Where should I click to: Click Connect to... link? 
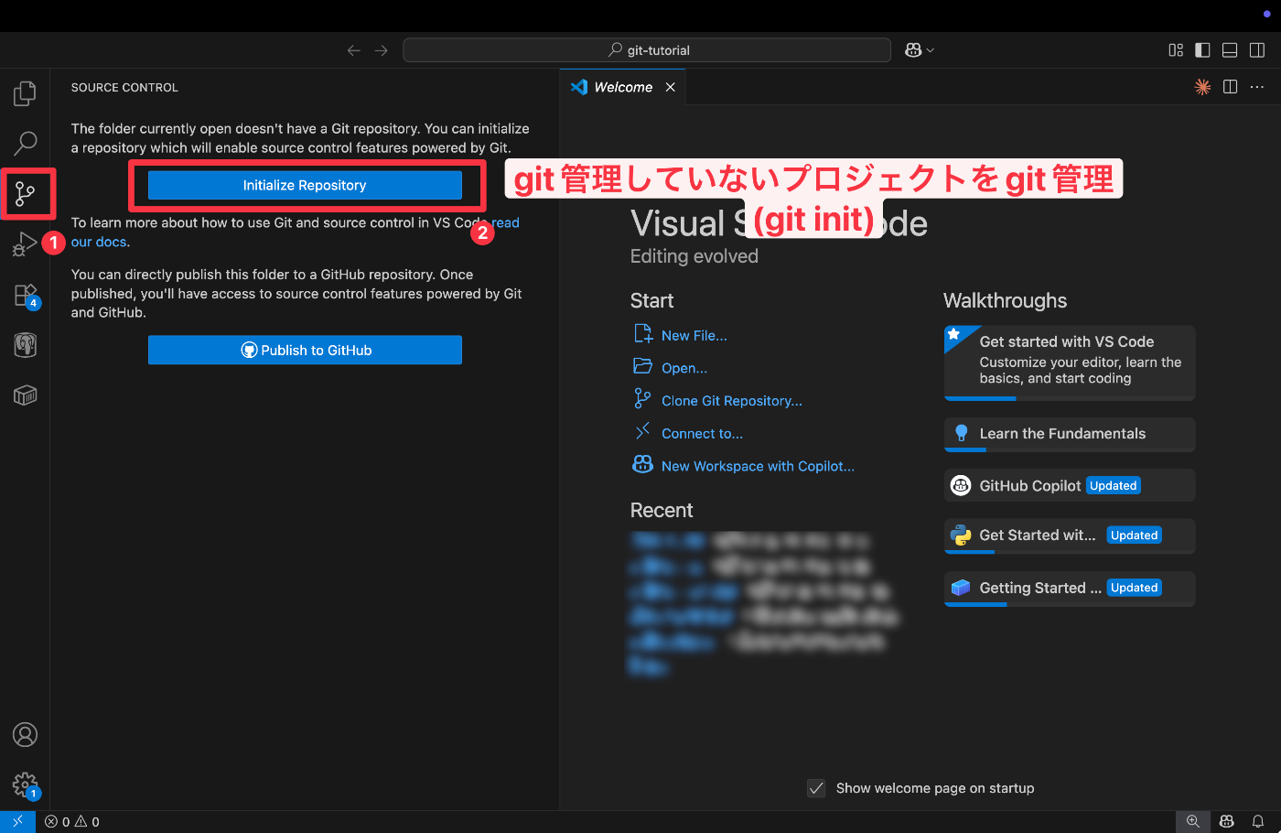(702, 434)
